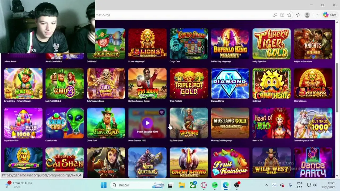Click the taskbar Buscar search box
Screen dimensions: 340x191
pyautogui.click(x=137, y=185)
